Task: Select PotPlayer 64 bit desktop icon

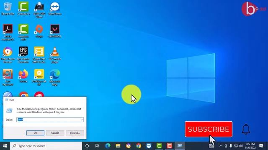Action: 39,77
